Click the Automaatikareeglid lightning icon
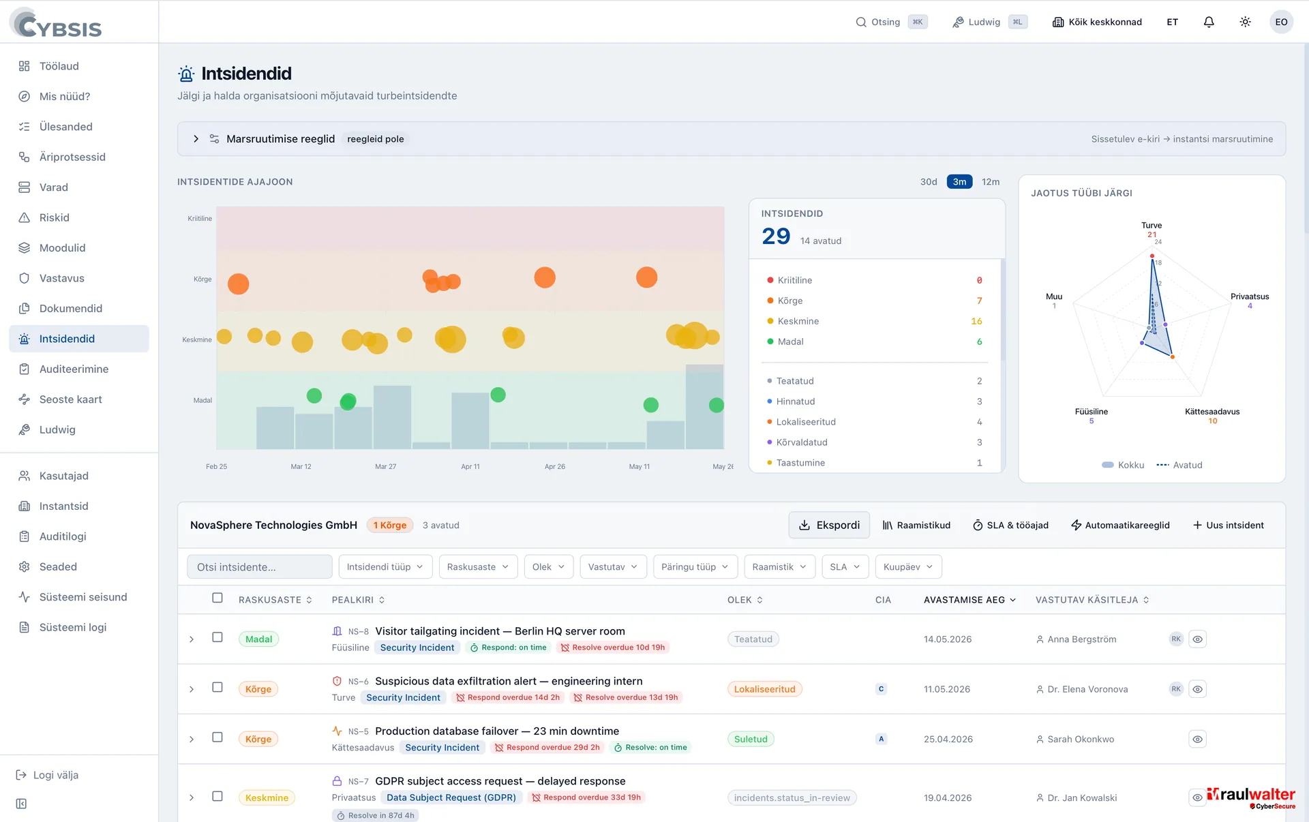This screenshot has height=822, width=1309. (x=1076, y=525)
